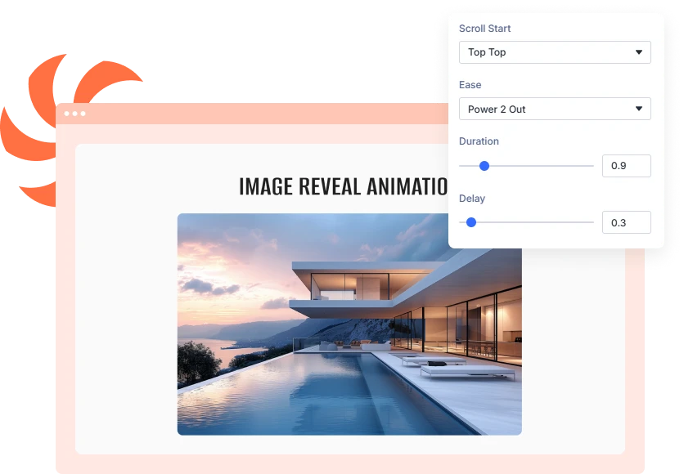Click the Delay value field showing 0.3
Screen dimensions: 684x474
[627, 222]
